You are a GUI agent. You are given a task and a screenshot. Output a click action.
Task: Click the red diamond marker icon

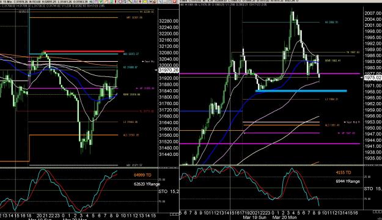pos(140,1)
